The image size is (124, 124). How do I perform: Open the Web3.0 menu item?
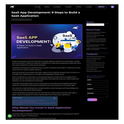(47, 7)
